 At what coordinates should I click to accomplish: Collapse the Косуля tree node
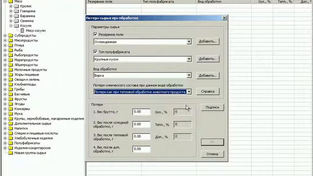(11, 26)
